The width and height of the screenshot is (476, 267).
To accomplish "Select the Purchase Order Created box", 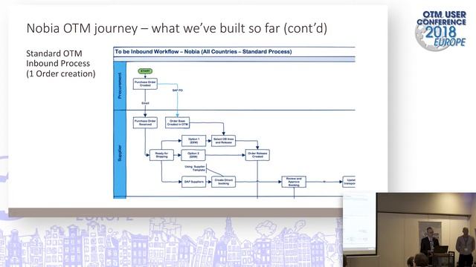I will coord(145,84).
